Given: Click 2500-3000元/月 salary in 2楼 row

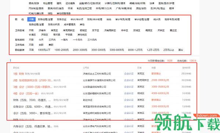Looking at the screenshot, I should coord(160,80).
